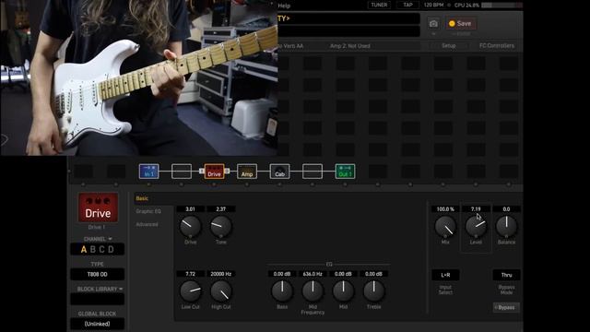
Task: Click the Mid Frequency knob
Action: pyautogui.click(x=313, y=291)
